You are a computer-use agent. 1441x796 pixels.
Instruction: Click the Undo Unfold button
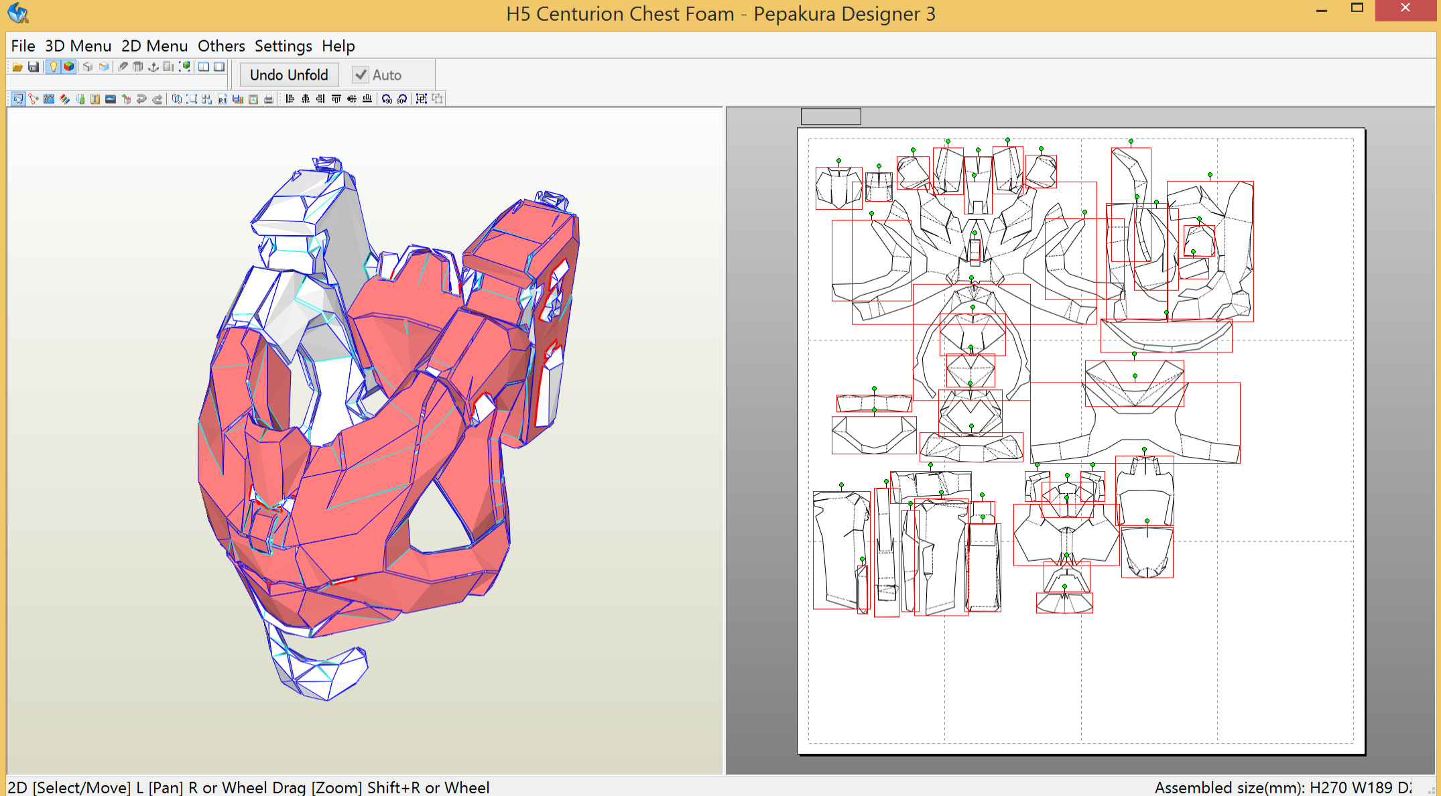click(x=289, y=75)
